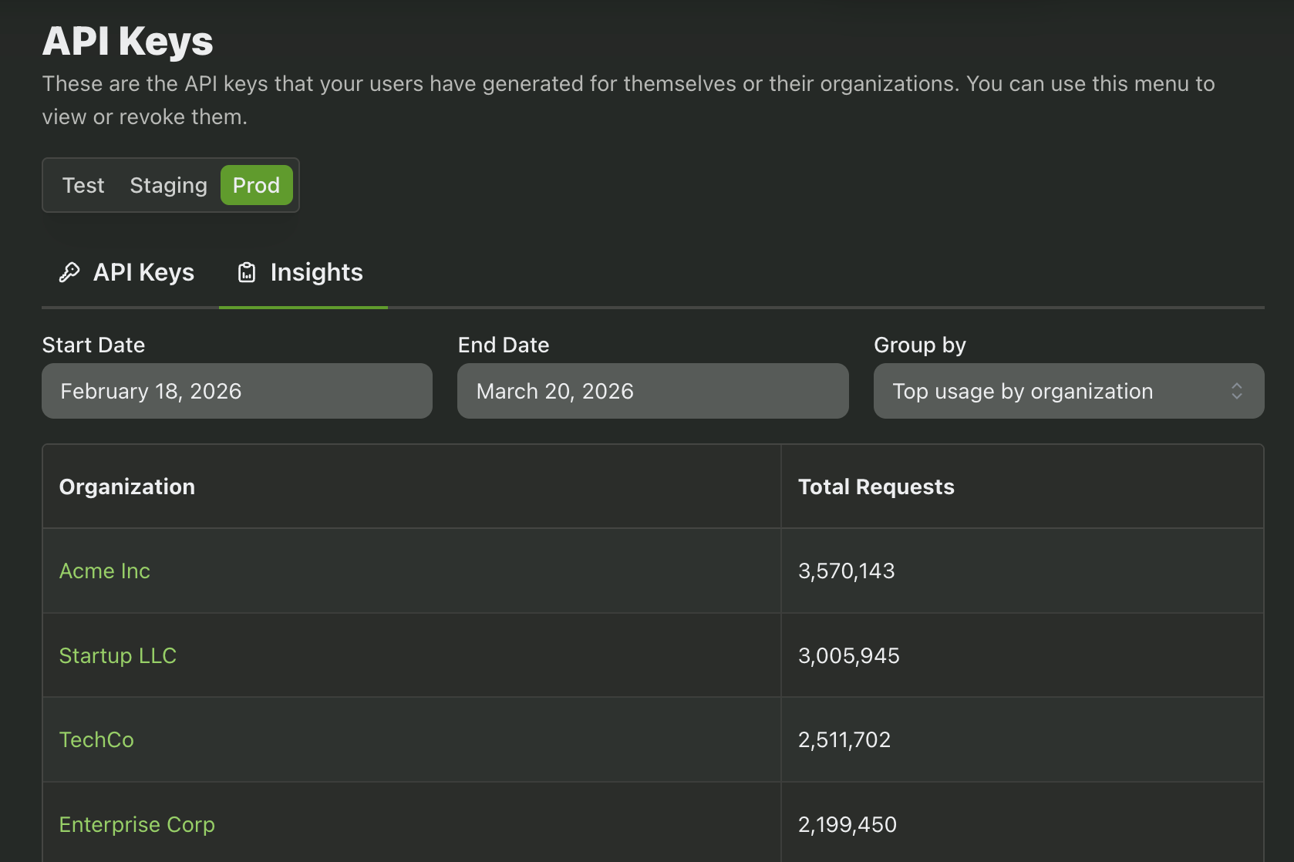Click the Enterprise Corp link
The image size is (1294, 862).
click(x=136, y=823)
